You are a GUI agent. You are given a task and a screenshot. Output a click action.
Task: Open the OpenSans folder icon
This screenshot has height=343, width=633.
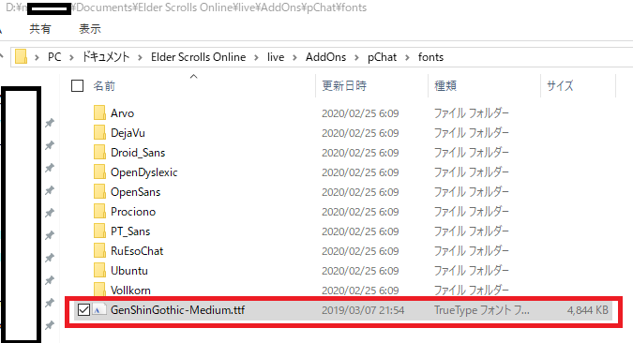pyautogui.click(x=99, y=192)
